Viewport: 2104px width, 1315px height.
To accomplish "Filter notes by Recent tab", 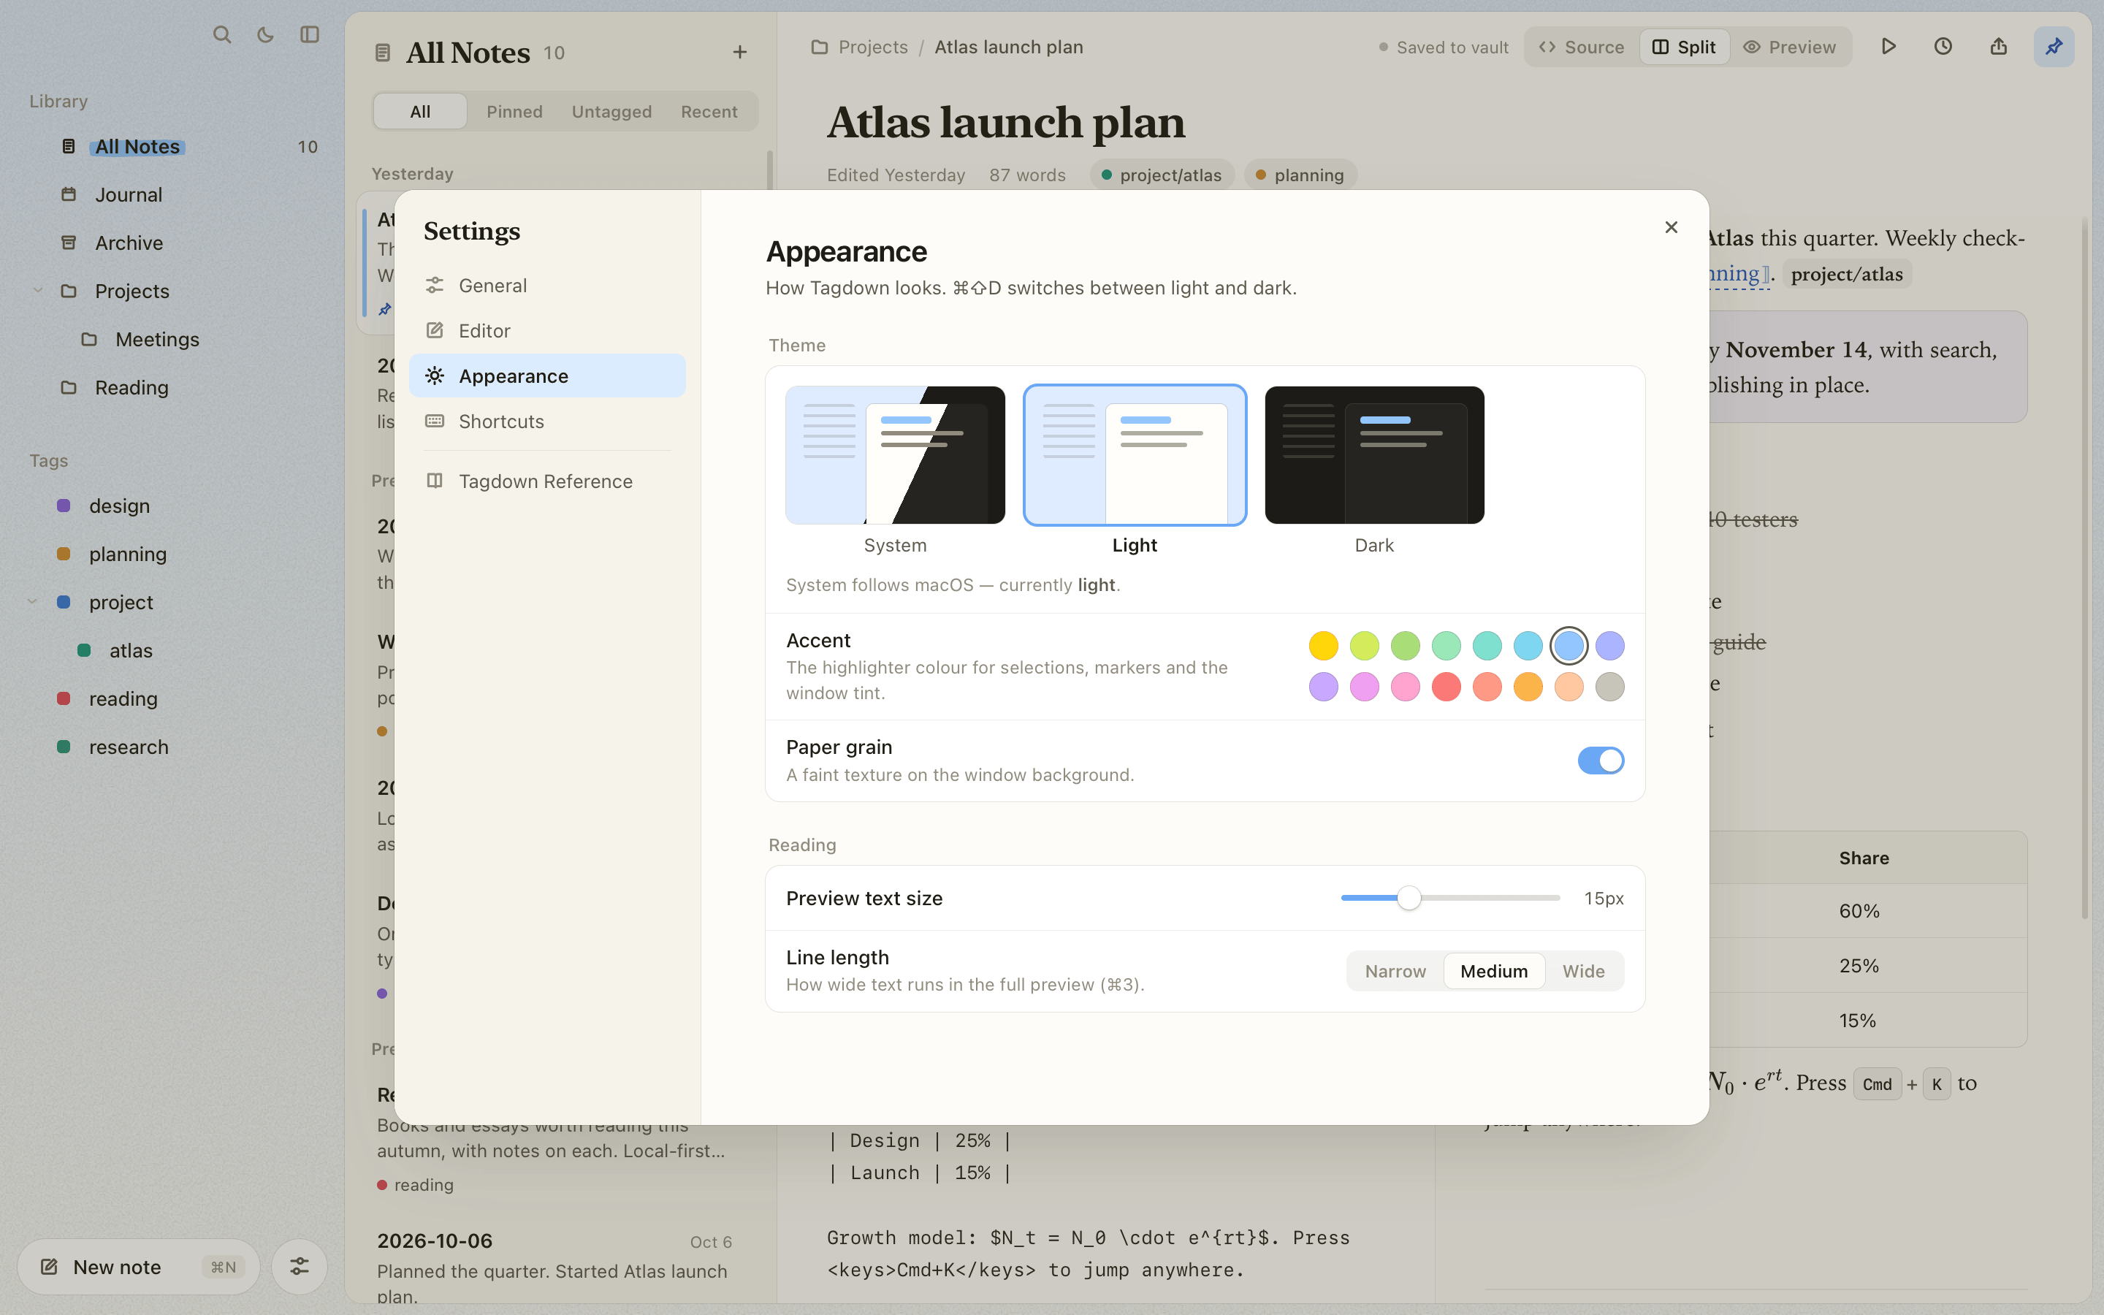I will pos(709,111).
